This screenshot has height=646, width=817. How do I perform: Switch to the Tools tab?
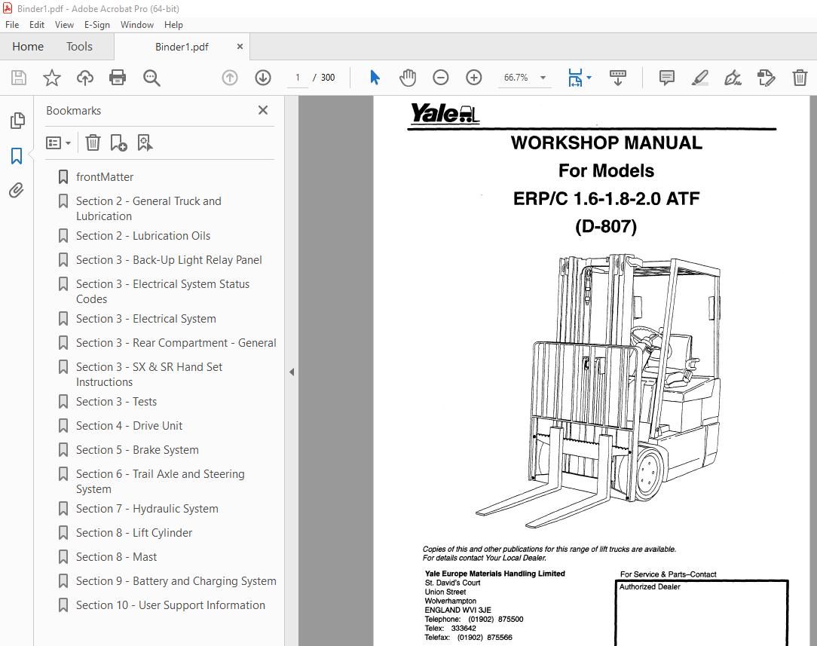click(x=79, y=47)
